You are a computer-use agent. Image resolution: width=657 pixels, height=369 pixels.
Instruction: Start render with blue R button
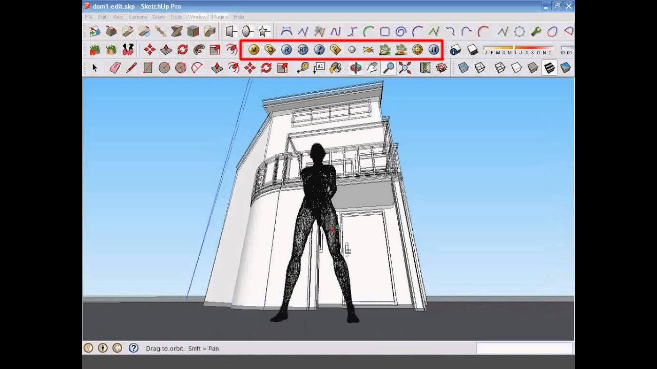(x=286, y=50)
